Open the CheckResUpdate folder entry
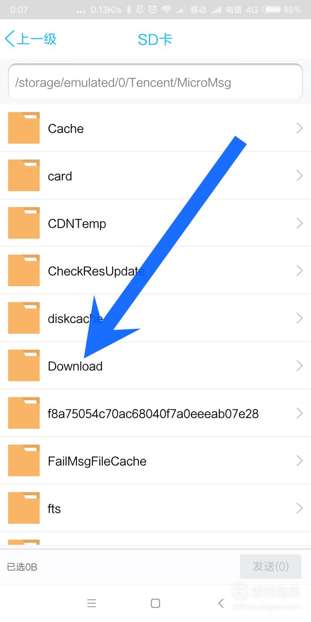Screen dimensions: 311x622 (x=155, y=271)
